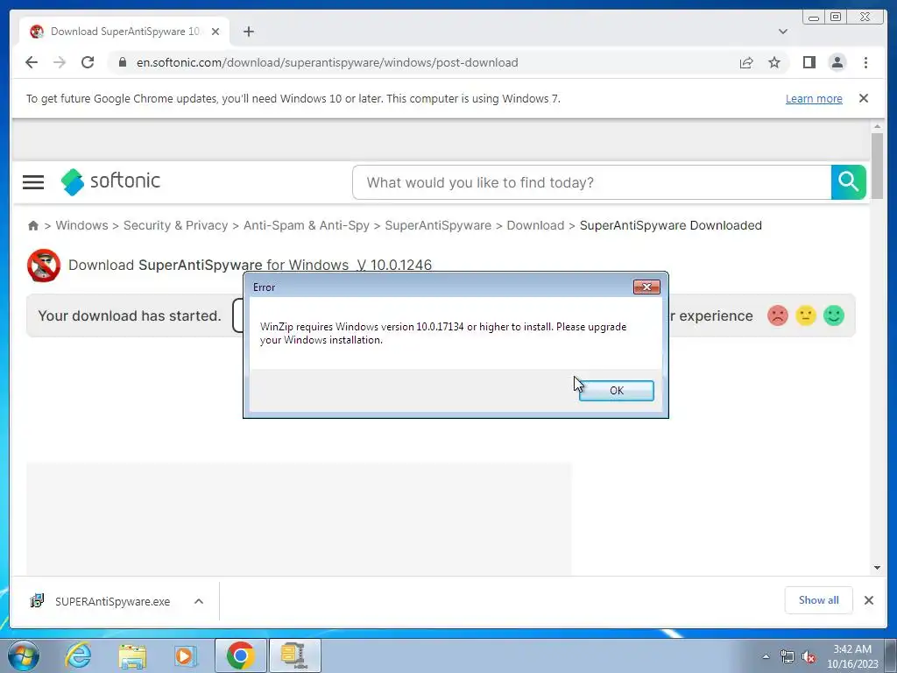The image size is (897, 673).
Task: Share this page icon in address bar
Action: [746, 62]
